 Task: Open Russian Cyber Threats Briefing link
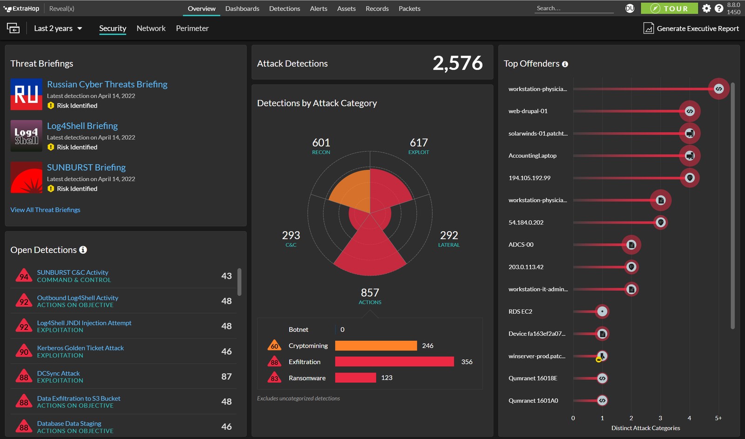[107, 84]
